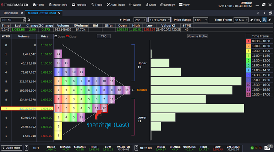Click the 1,102.00 price cell
The width and height of the screenshot is (274, 152).
tap(46, 45)
